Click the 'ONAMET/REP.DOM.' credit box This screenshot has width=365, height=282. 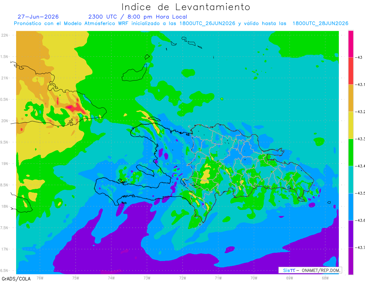coord(310,270)
